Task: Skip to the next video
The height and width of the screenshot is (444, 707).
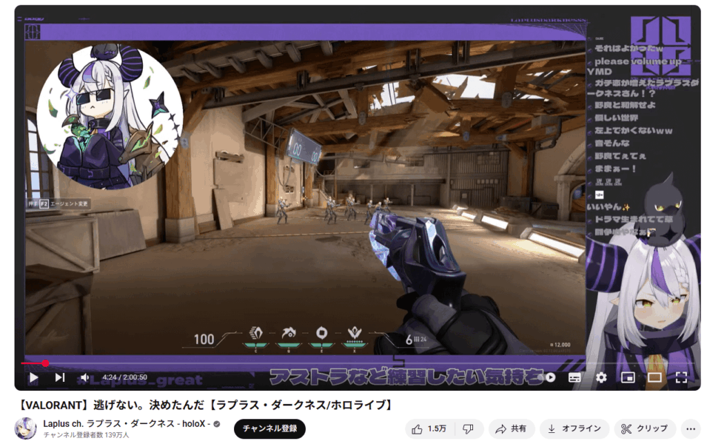Action: coord(60,377)
